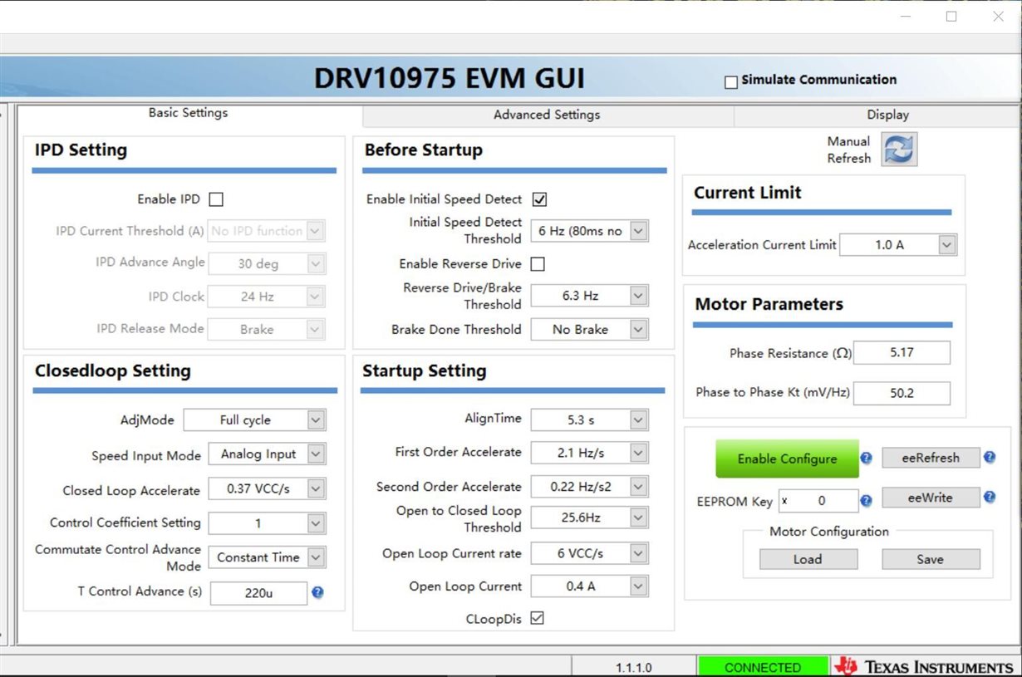Open help icon beside eeRefresh

coord(990,457)
